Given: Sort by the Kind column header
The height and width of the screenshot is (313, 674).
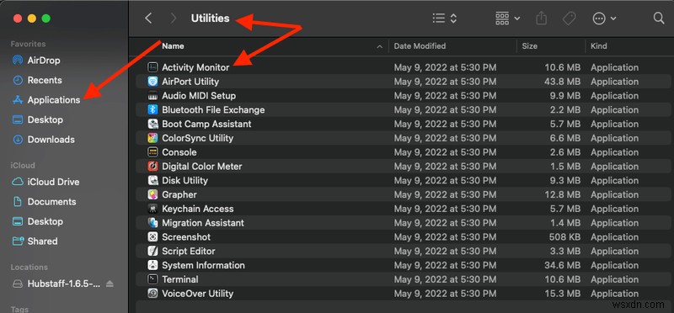Looking at the screenshot, I should pos(598,46).
